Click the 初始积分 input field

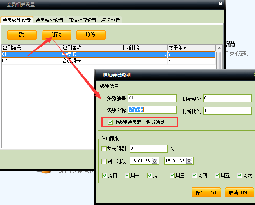tap(227, 98)
